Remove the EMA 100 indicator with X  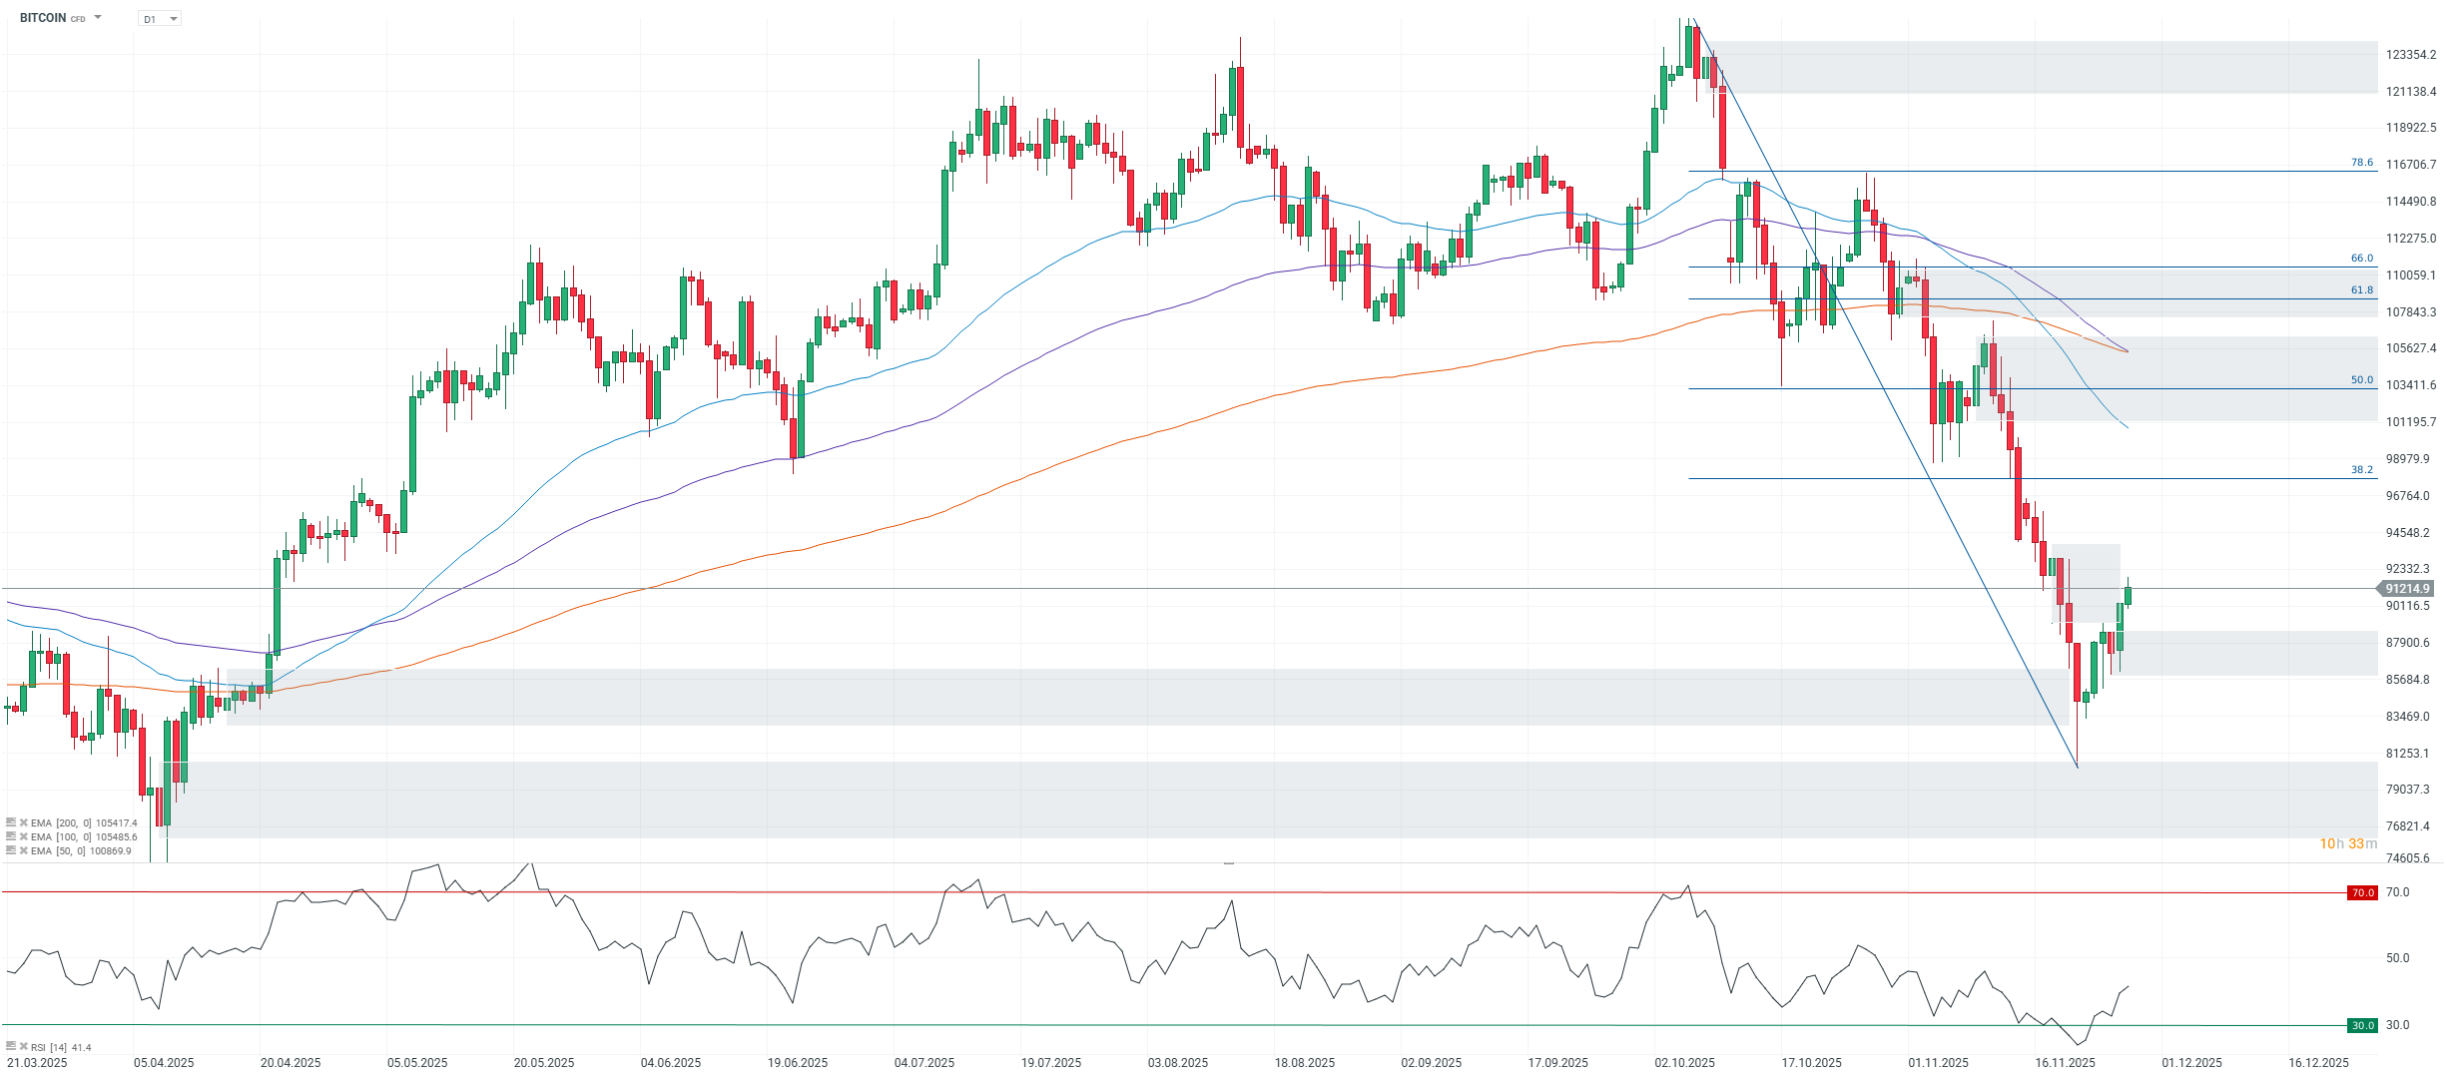tap(23, 836)
